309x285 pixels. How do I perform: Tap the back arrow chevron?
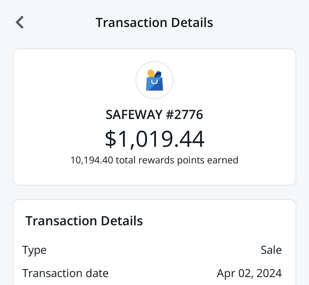click(x=20, y=22)
